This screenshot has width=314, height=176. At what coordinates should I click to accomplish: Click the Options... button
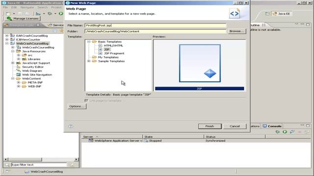pos(77,107)
